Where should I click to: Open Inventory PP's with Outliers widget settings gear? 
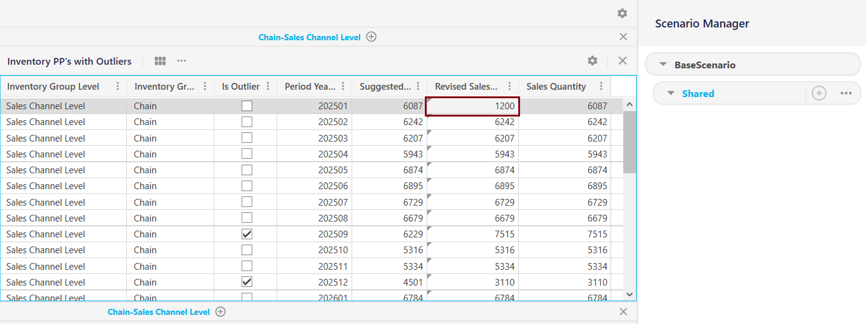[x=593, y=60]
